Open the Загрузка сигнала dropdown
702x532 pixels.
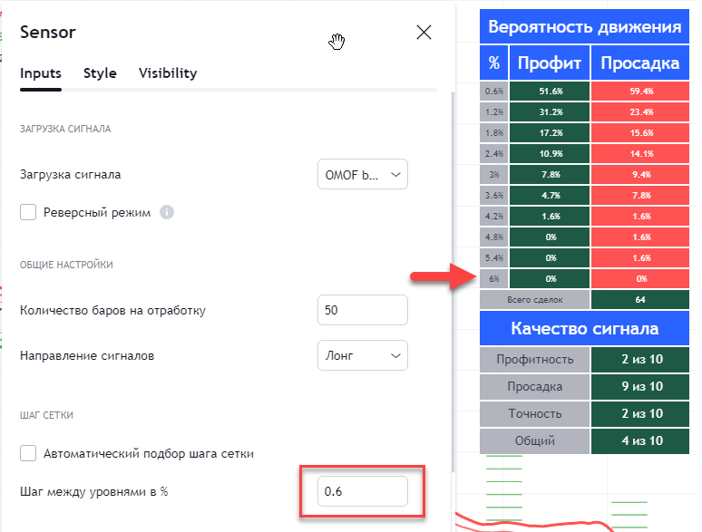point(363,174)
